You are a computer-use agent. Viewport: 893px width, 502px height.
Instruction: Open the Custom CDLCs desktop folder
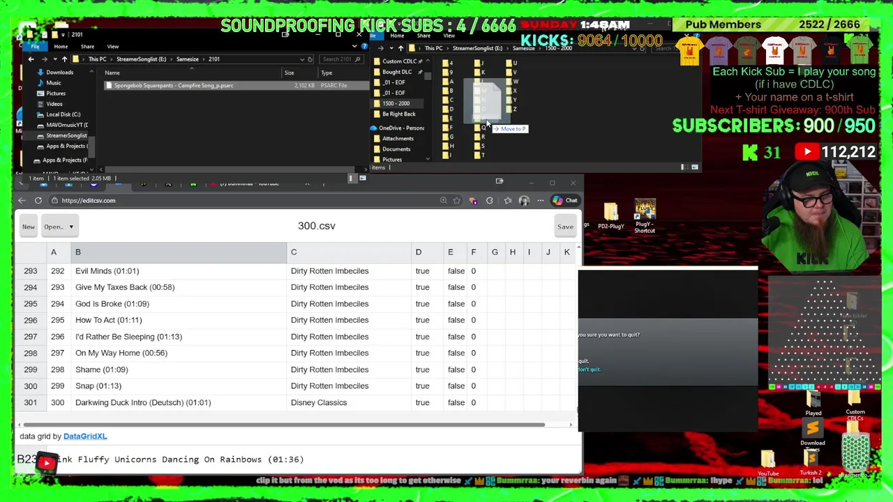pyautogui.click(x=855, y=406)
